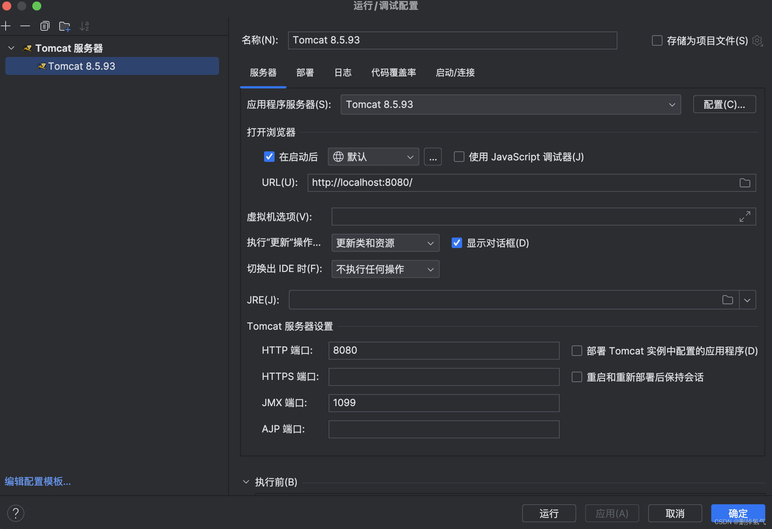Switch to the 部署 tab
Screen dimensions: 772x529
(x=305, y=73)
